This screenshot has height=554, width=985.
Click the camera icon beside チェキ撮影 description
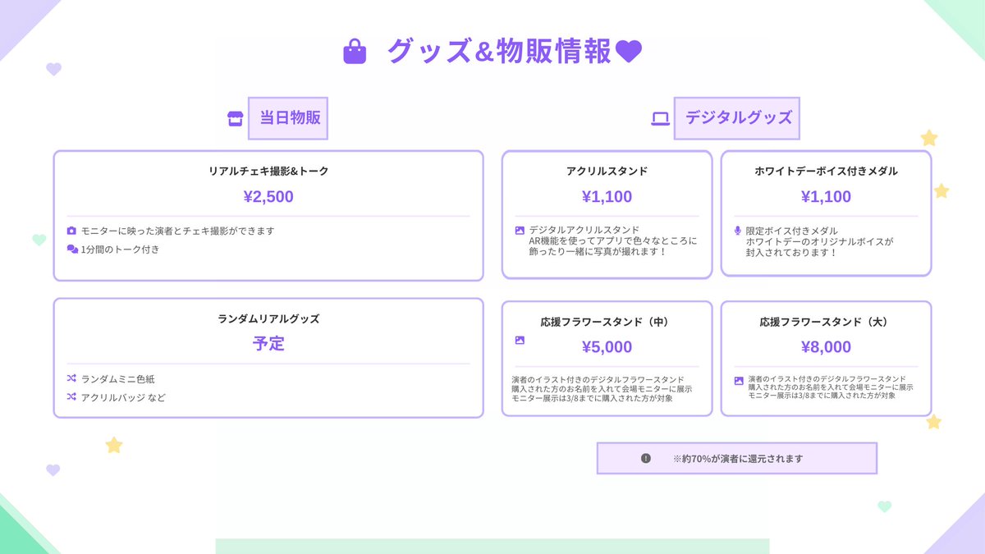click(71, 231)
